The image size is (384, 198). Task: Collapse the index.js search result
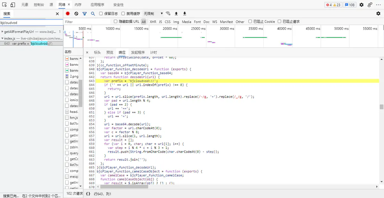[x=2, y=38]
